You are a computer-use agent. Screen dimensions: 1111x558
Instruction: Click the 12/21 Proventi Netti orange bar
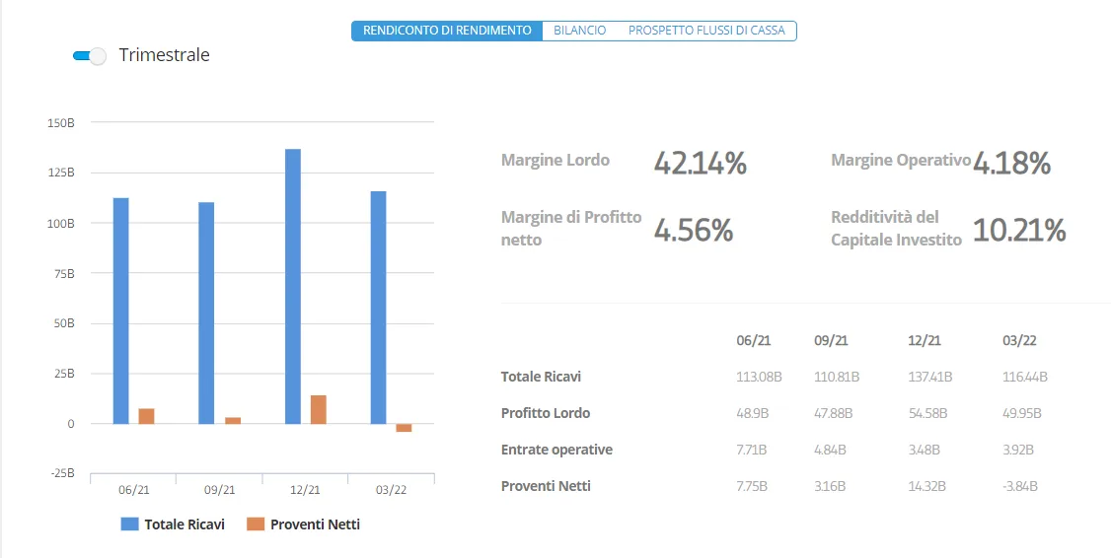[x=318, y=409]
